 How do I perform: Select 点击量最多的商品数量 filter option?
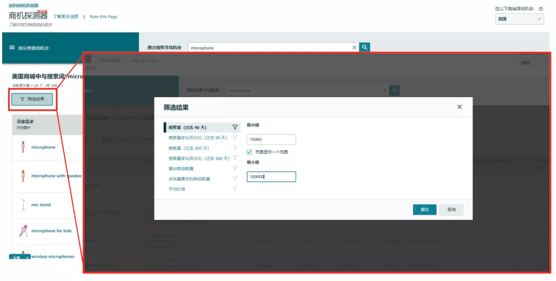(x=189, y=179)
